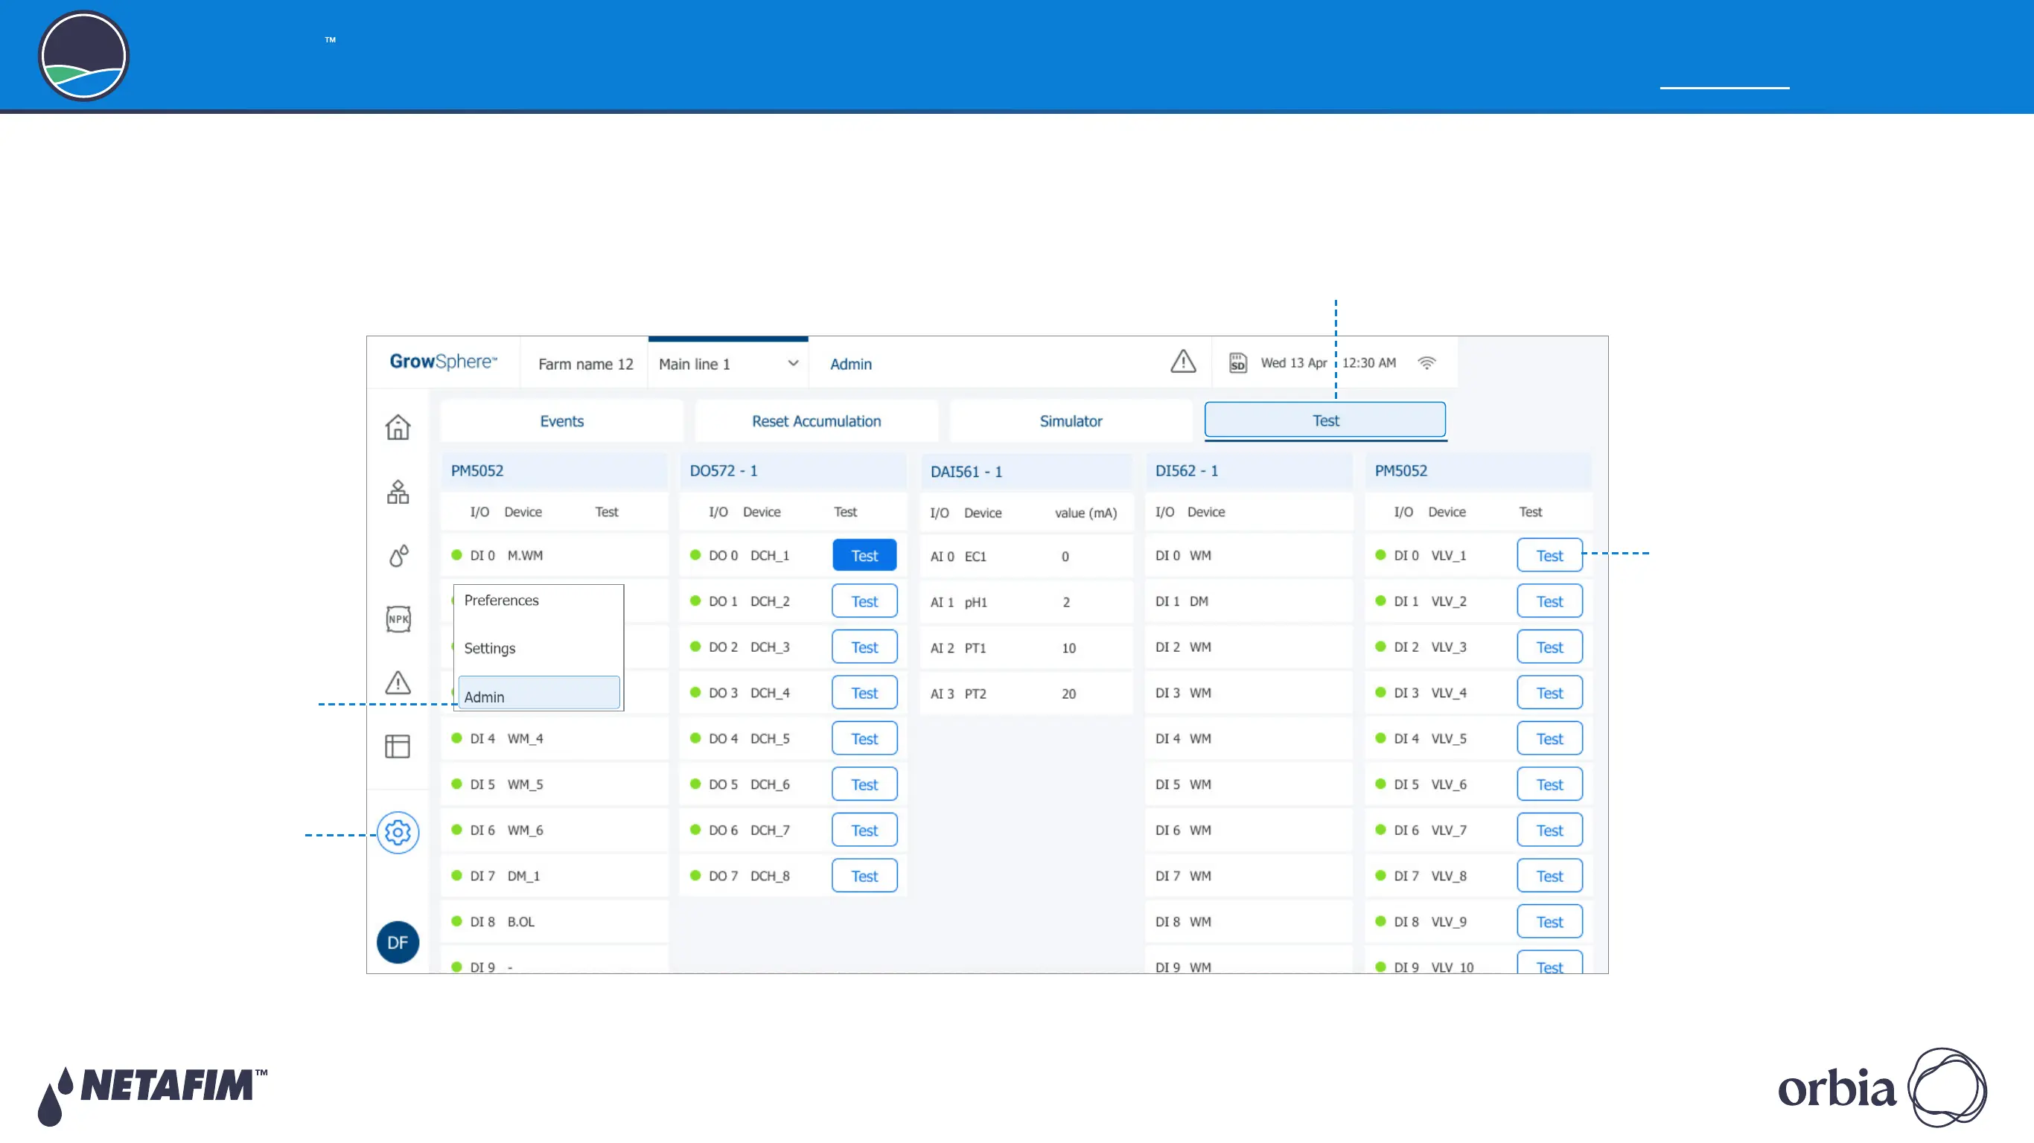Open the table layout sidebar icon

(x=398, y=746)
